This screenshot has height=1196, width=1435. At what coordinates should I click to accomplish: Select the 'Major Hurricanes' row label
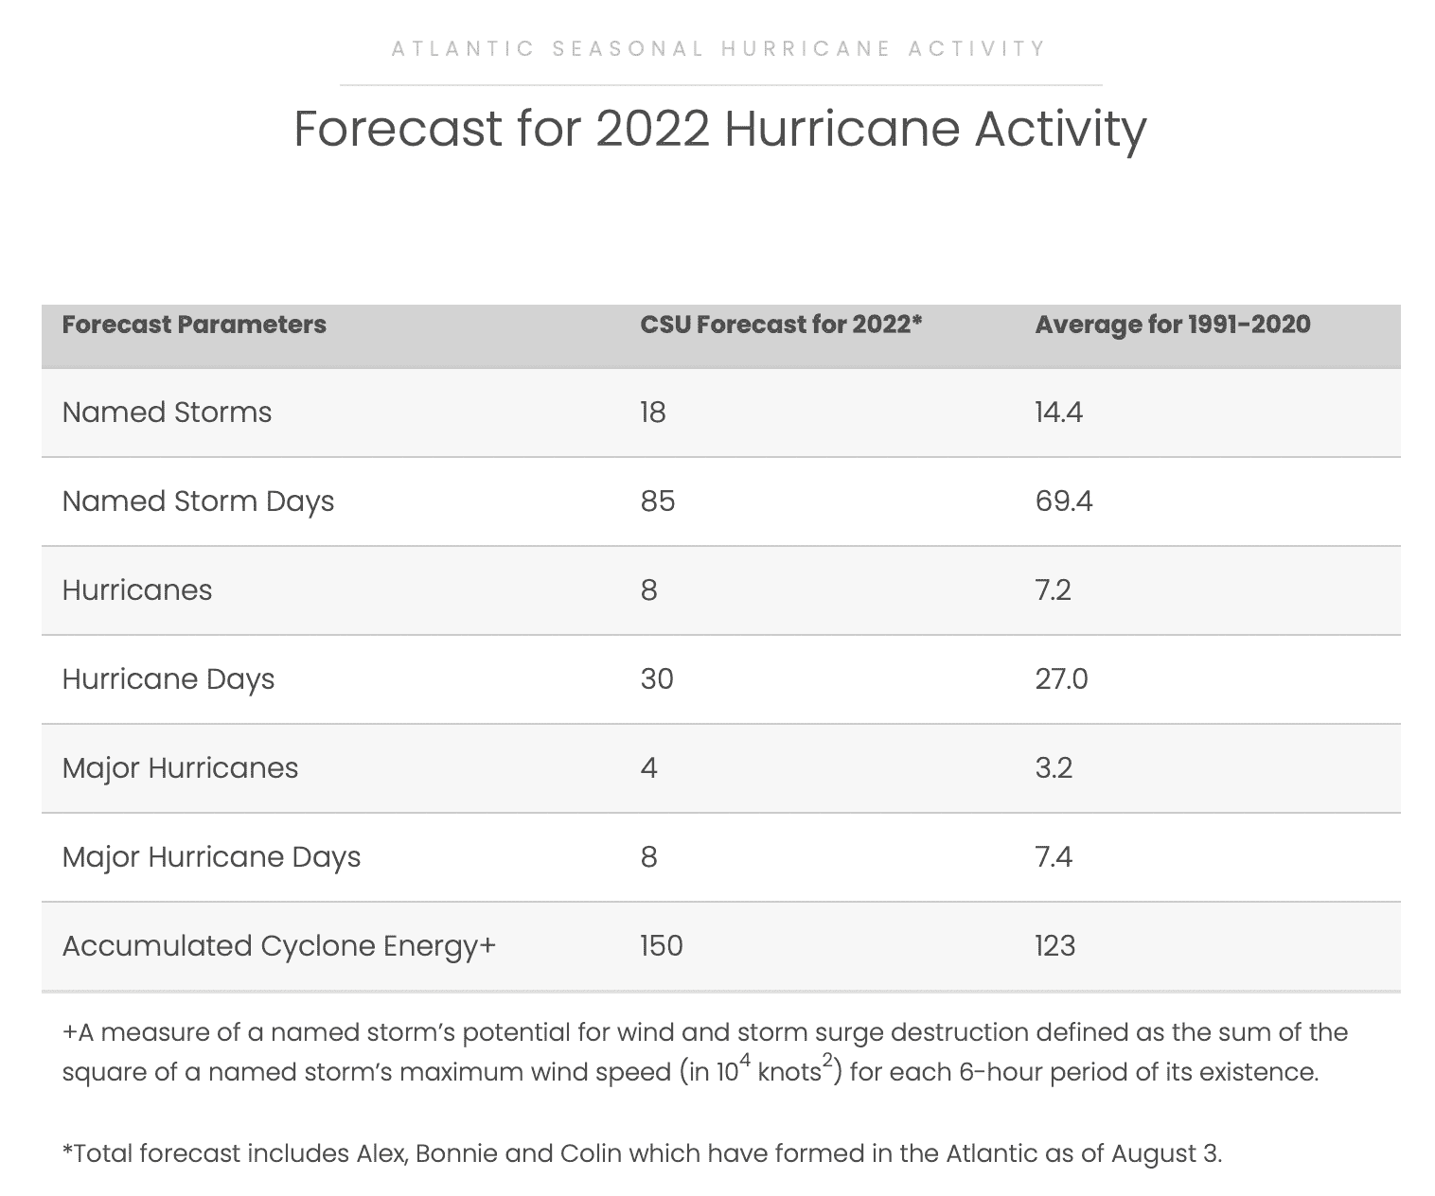pyautogui.click(x=180, y=768)
